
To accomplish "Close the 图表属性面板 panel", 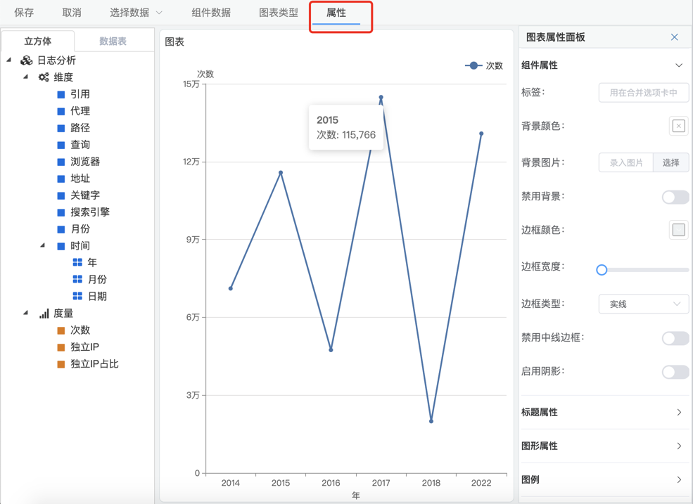I will 674,37.
